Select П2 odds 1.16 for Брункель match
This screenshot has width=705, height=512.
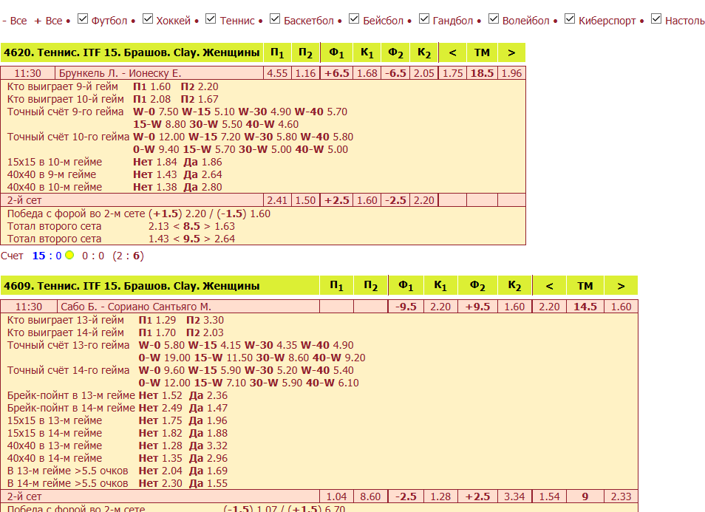click(x=305, y=73)
